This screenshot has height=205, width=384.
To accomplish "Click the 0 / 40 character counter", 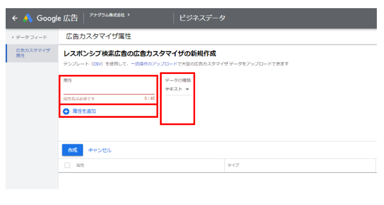I will point(148,98).
